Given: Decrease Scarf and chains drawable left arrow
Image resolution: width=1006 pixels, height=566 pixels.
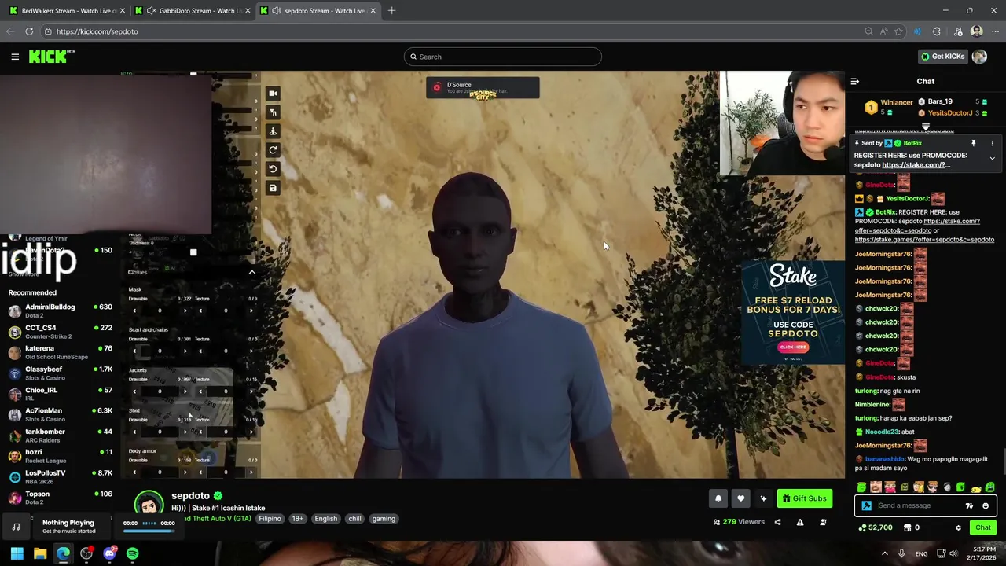Looking at the screenshot, I should point(134,351).
